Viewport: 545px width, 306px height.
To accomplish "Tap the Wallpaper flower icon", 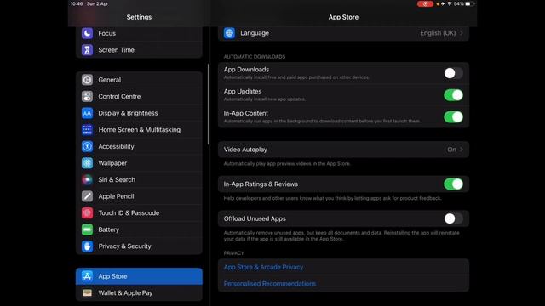I will click(x=87, y=163).
